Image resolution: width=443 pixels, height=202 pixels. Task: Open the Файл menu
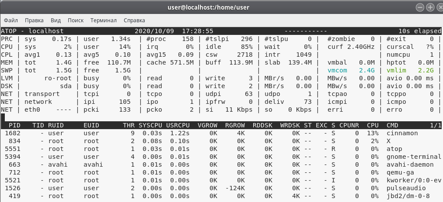pos(11,20)
